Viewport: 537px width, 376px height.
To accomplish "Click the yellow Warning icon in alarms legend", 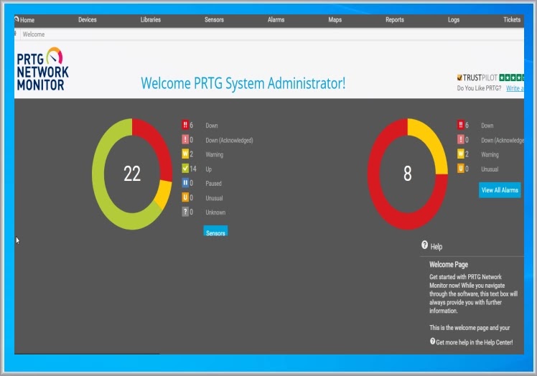I will pos(461,154).
